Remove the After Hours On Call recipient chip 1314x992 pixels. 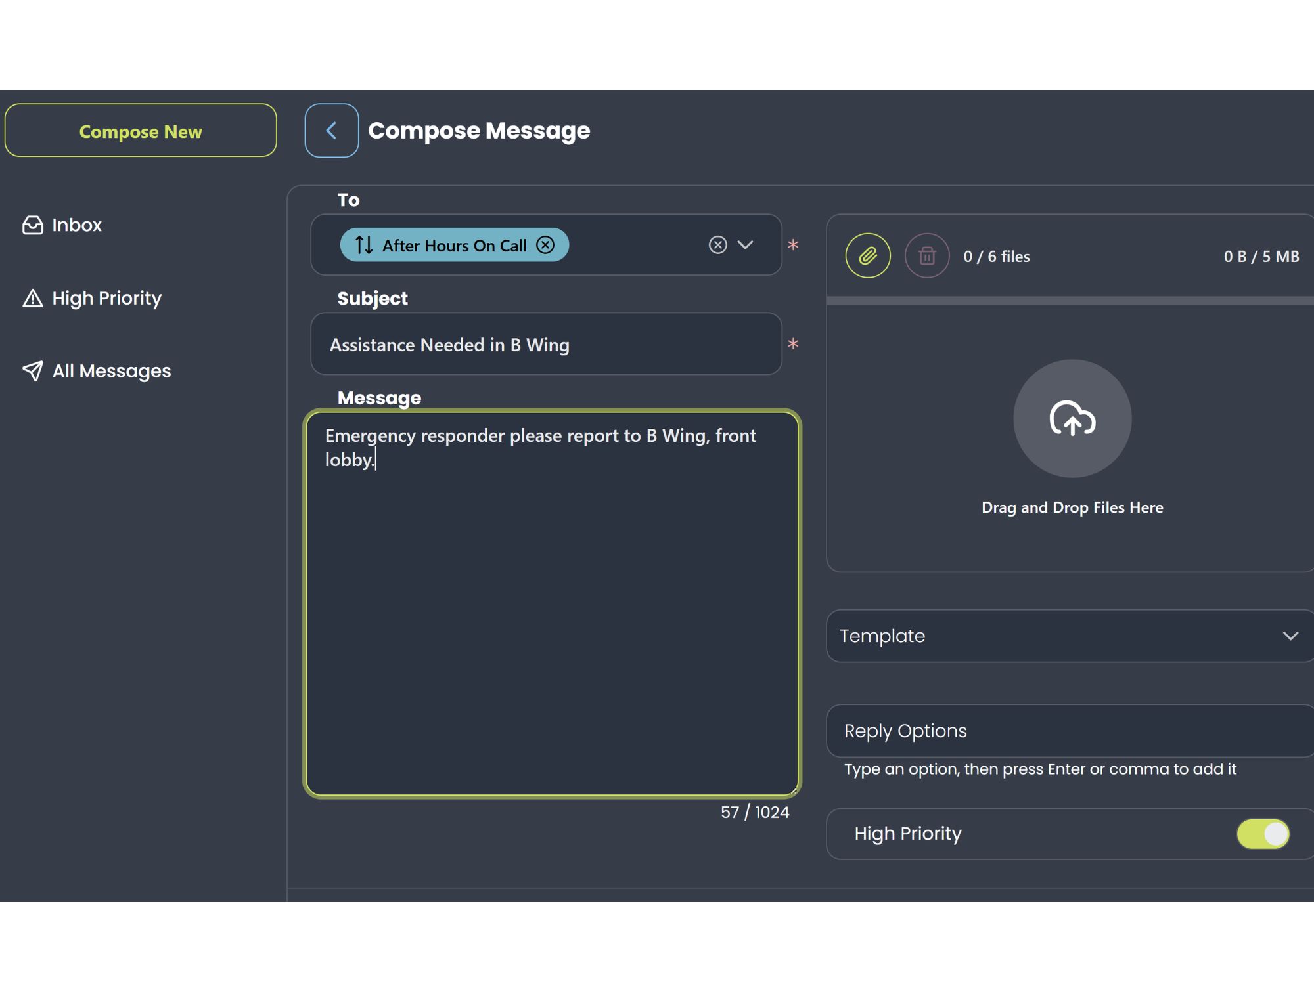click(545, 245)
